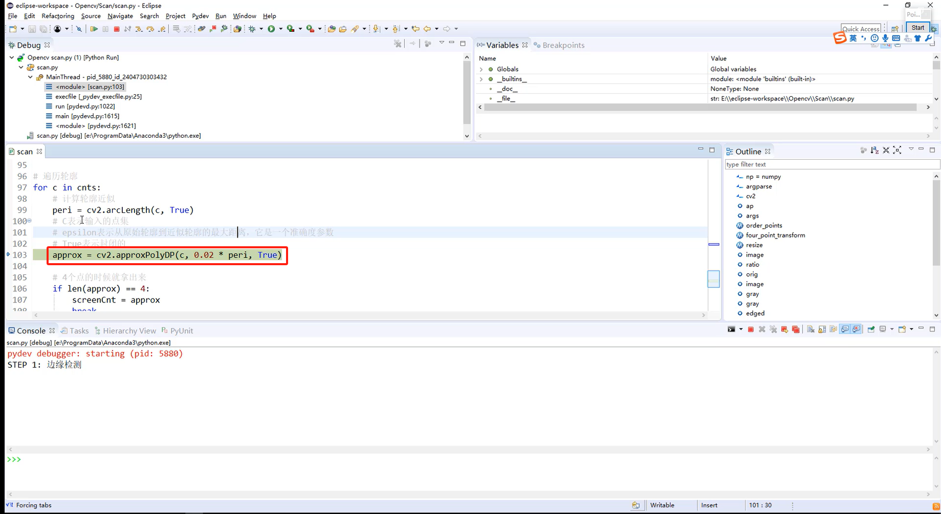Click the Quick Access field
This screenshot has height=514, width=941.
click(861, 29)
